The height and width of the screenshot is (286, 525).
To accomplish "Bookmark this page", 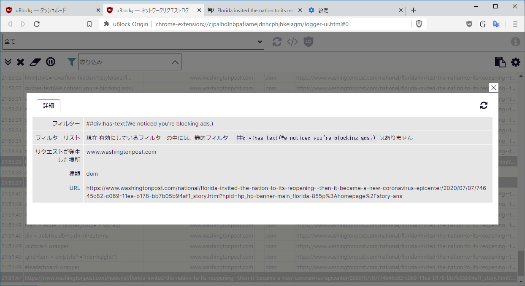I will click(89, 24).
